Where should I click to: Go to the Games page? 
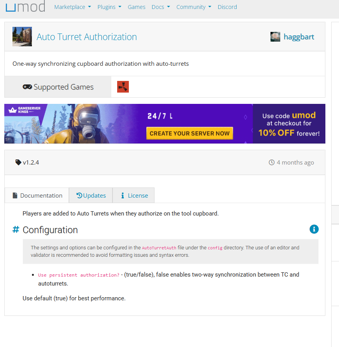137,7
